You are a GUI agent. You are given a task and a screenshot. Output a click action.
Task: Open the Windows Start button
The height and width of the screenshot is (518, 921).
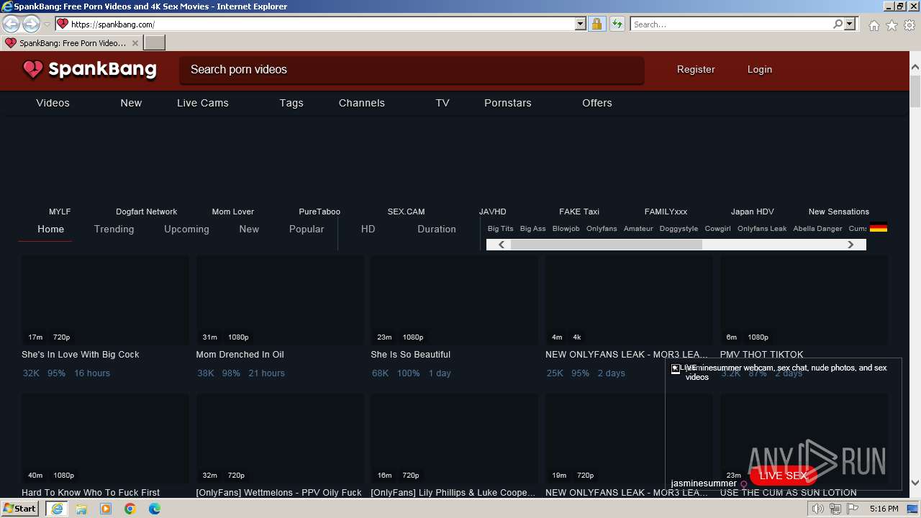click(x=19, y=509)
